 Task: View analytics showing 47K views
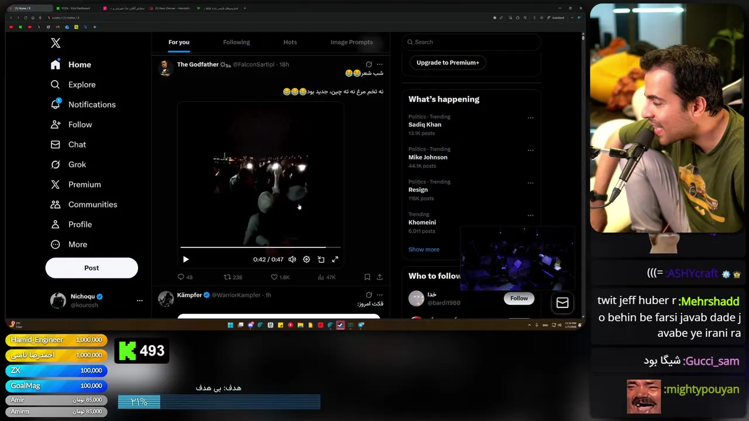click(x=327, y=277)
